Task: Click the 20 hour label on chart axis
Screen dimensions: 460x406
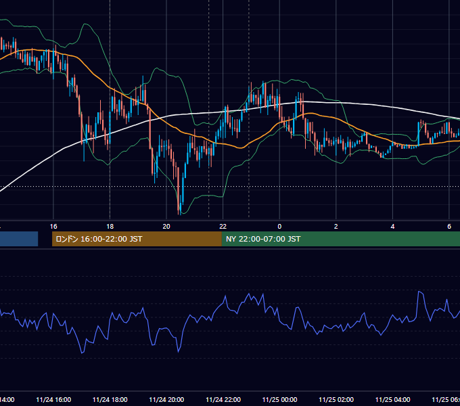Action: point(166,227)
